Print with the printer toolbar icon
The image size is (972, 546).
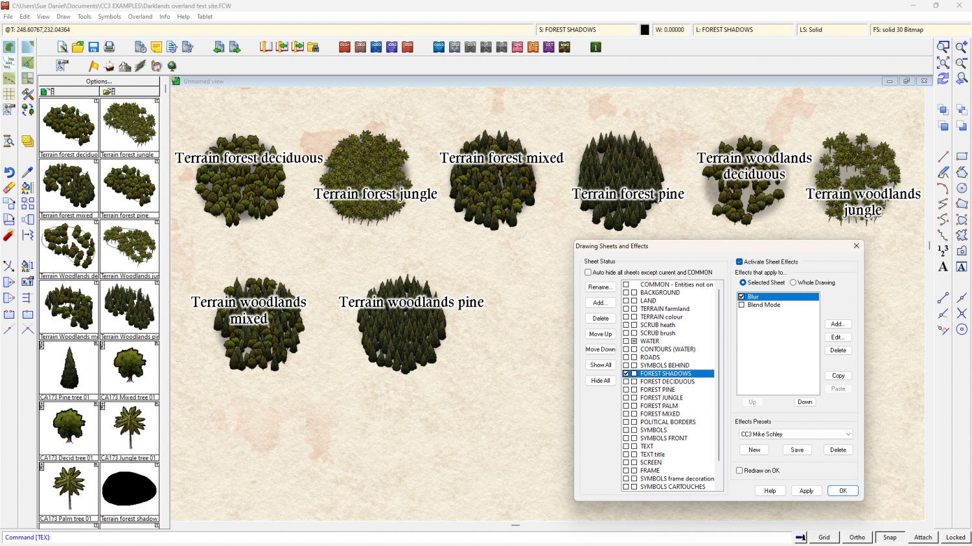point(109,47)
